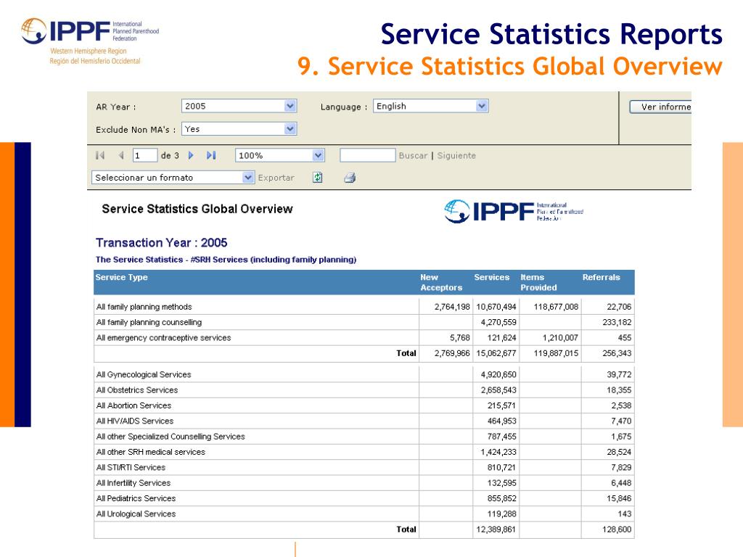Jump to last report page
743x557 pixels.
click(x=211, y=155)
